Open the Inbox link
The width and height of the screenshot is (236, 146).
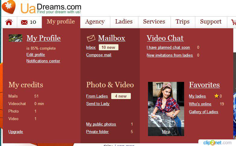[91, 48]
